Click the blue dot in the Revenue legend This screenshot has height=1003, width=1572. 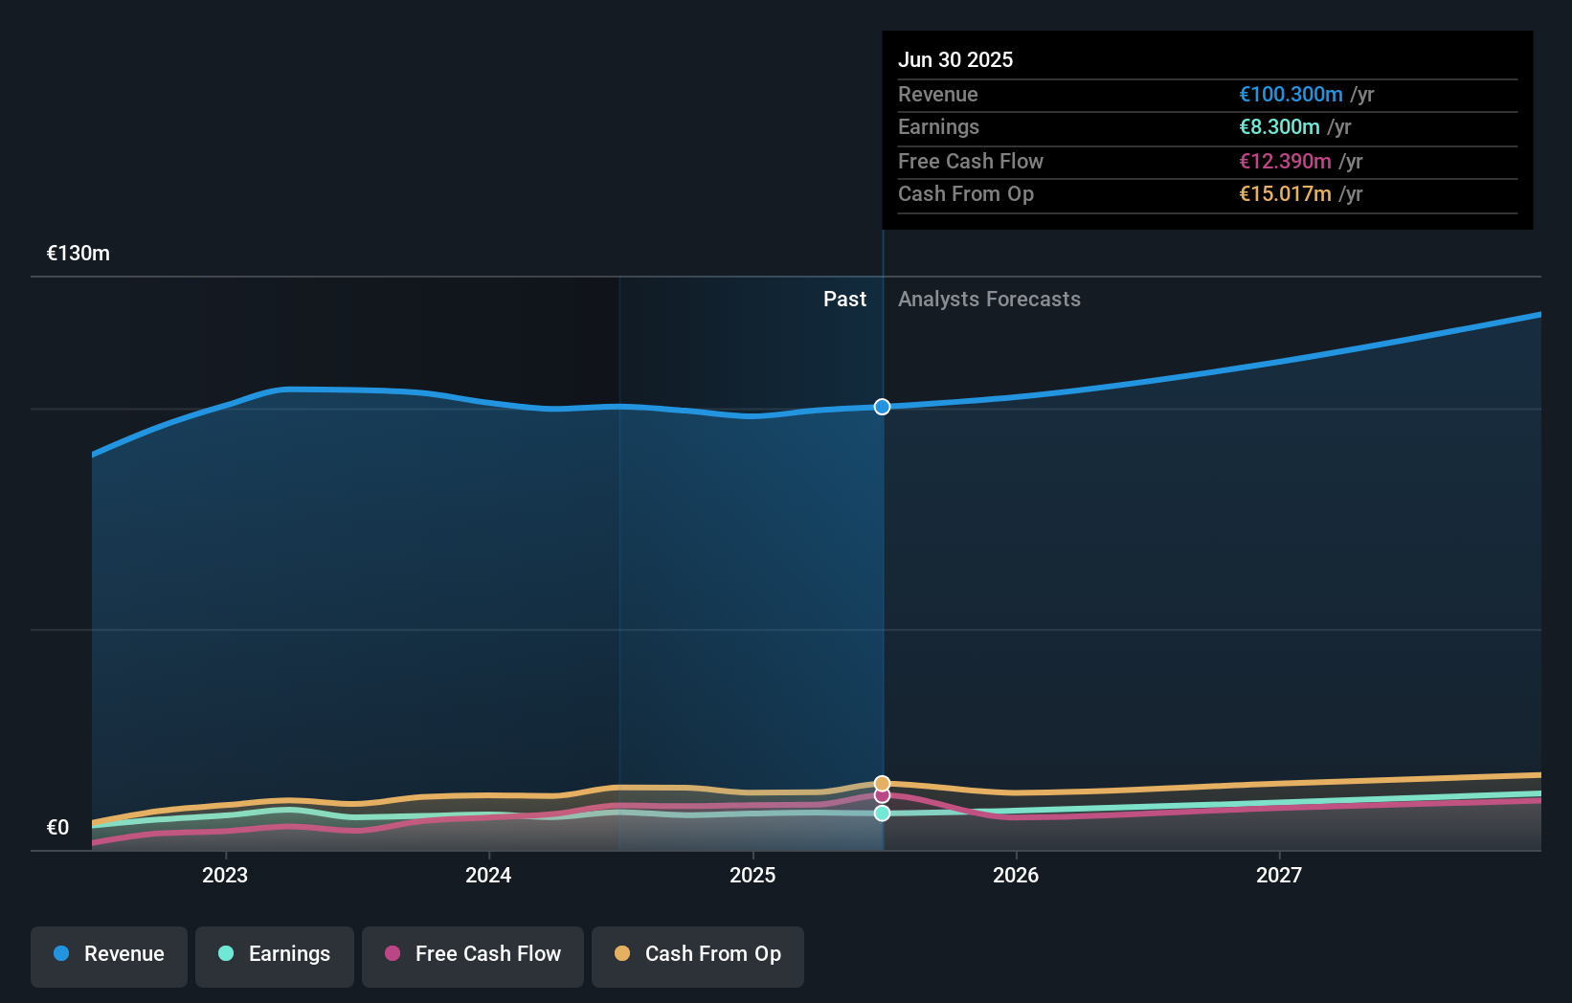(60, 954)
